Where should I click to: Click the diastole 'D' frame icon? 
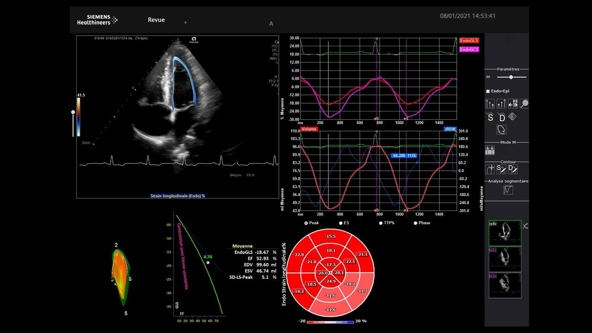click(x=501, y=117)
